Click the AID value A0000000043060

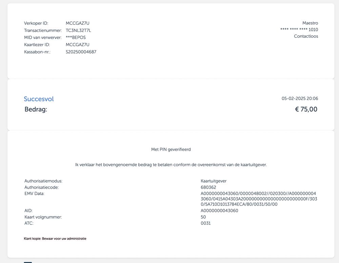click(x=219, y=211)
